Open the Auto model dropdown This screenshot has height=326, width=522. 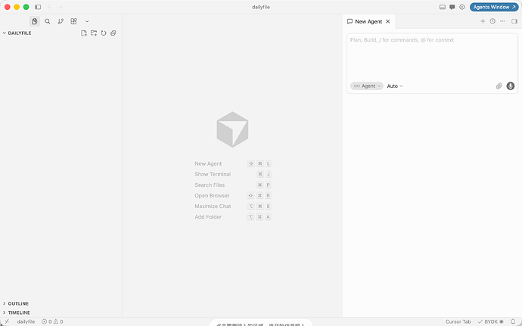[x=395, y=86]
